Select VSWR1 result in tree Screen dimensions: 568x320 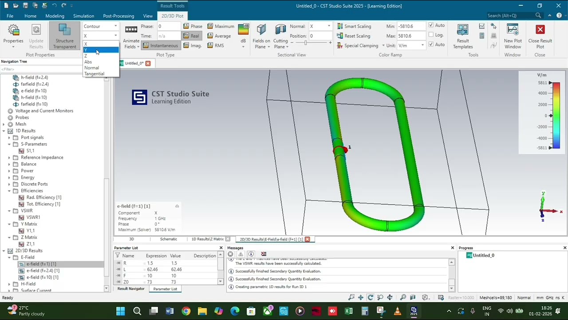tap(33, 217)
